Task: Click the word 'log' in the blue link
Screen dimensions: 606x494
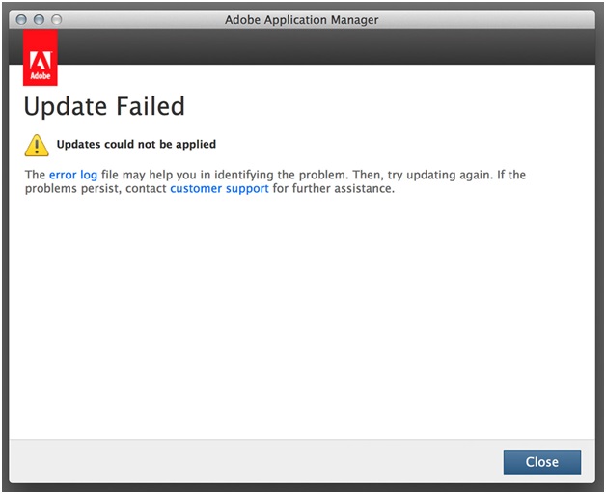Action: pos(89,175)
